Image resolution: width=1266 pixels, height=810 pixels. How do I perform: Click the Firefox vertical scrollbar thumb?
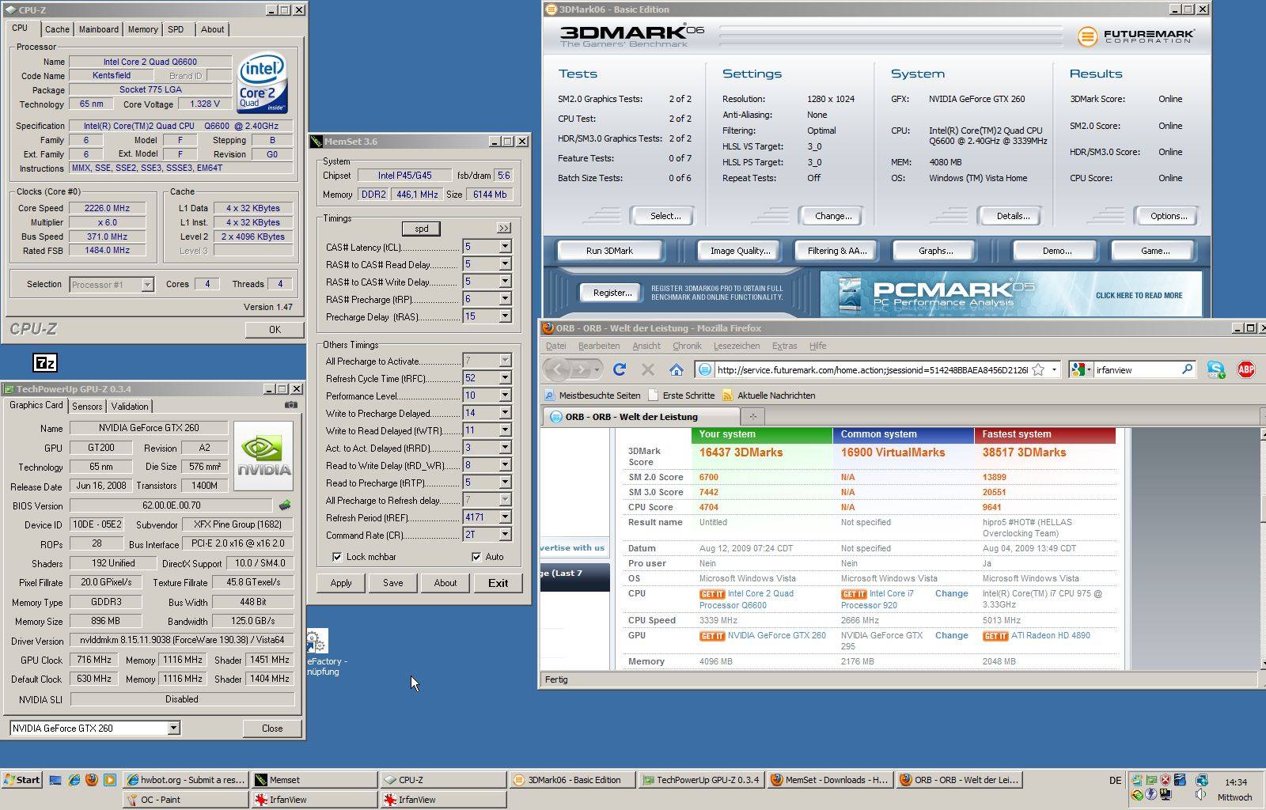tap(1262, 508)
